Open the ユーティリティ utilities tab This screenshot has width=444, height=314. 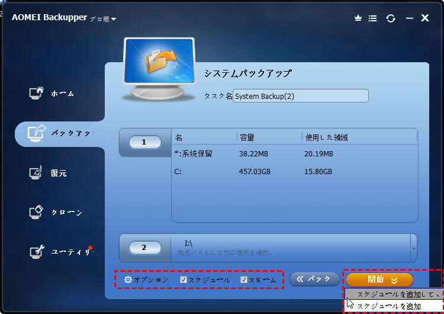click(x=71, y=252)
